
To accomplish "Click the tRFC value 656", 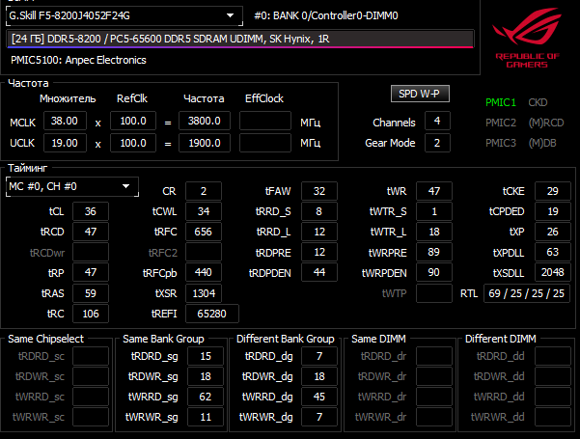I will pos(204,232).
